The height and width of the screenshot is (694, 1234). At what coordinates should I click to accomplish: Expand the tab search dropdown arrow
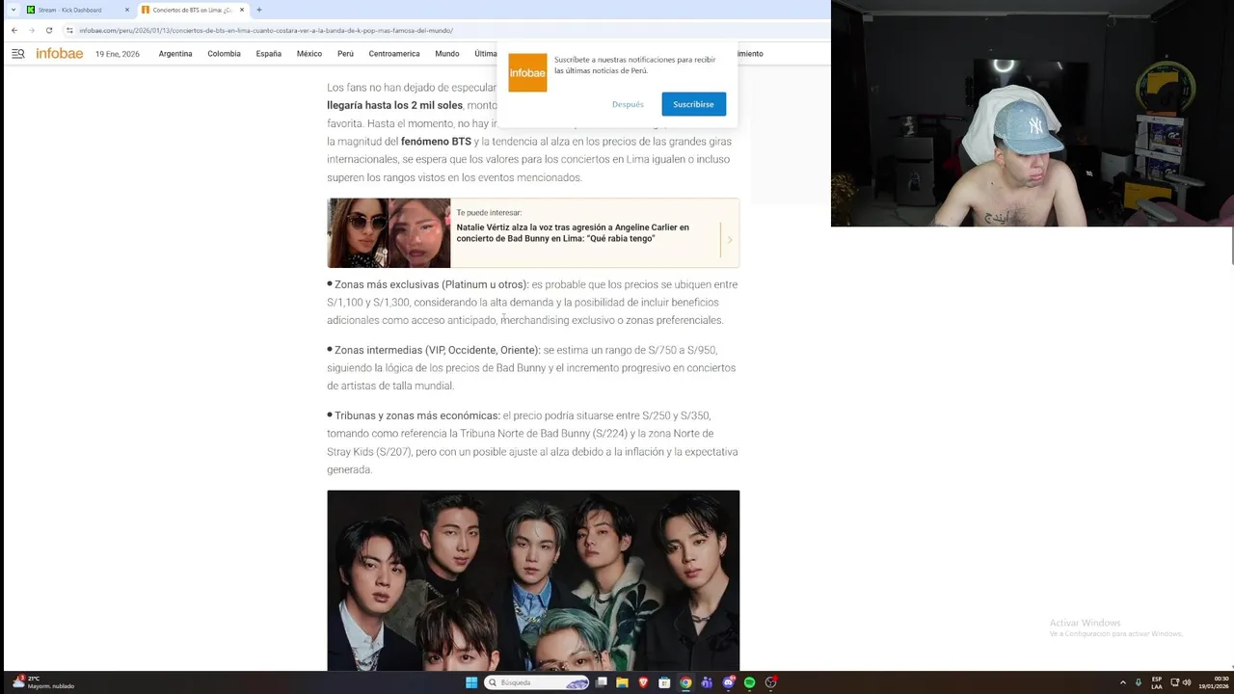click(x=13, y=10)
